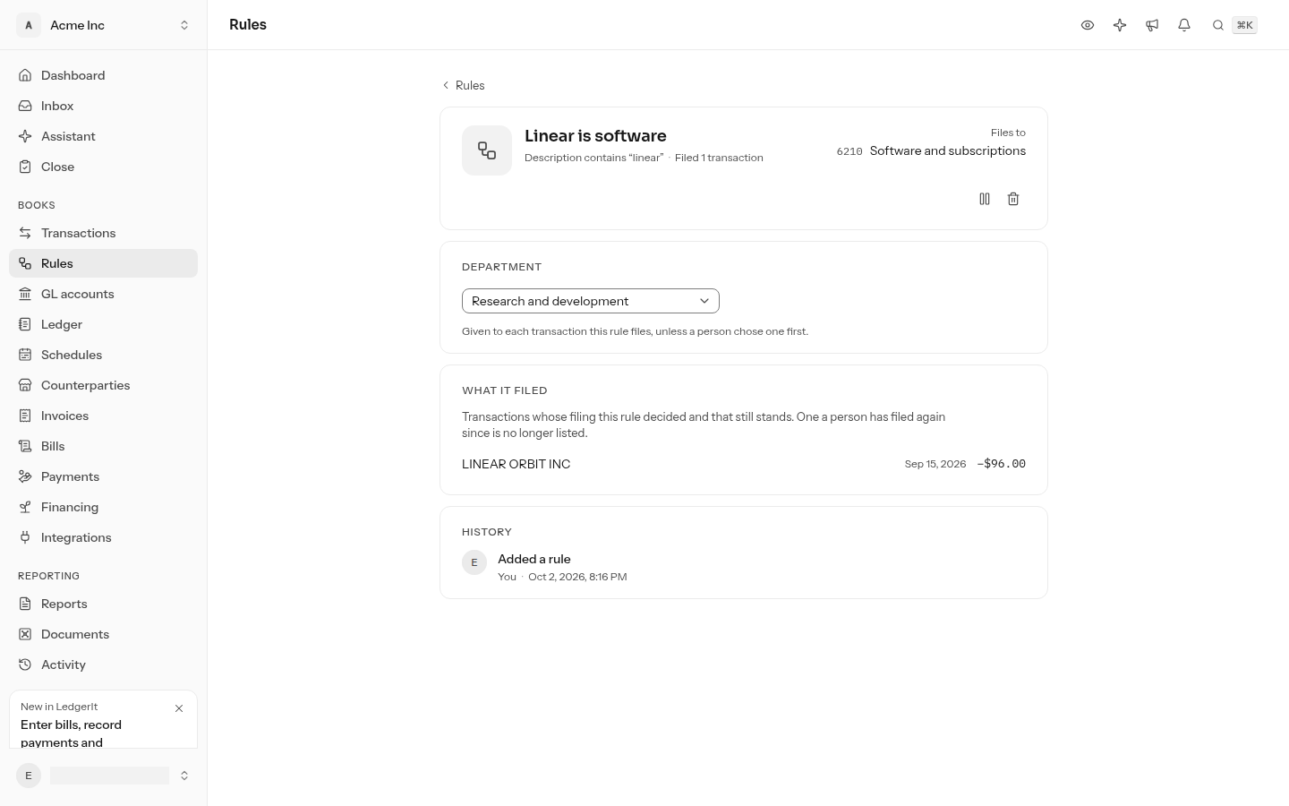Image resolution: width=1289 pixels, height=806 pixels.
Task: Open the sparkle assistant icon in header
Action: [x=1120, y=25]
